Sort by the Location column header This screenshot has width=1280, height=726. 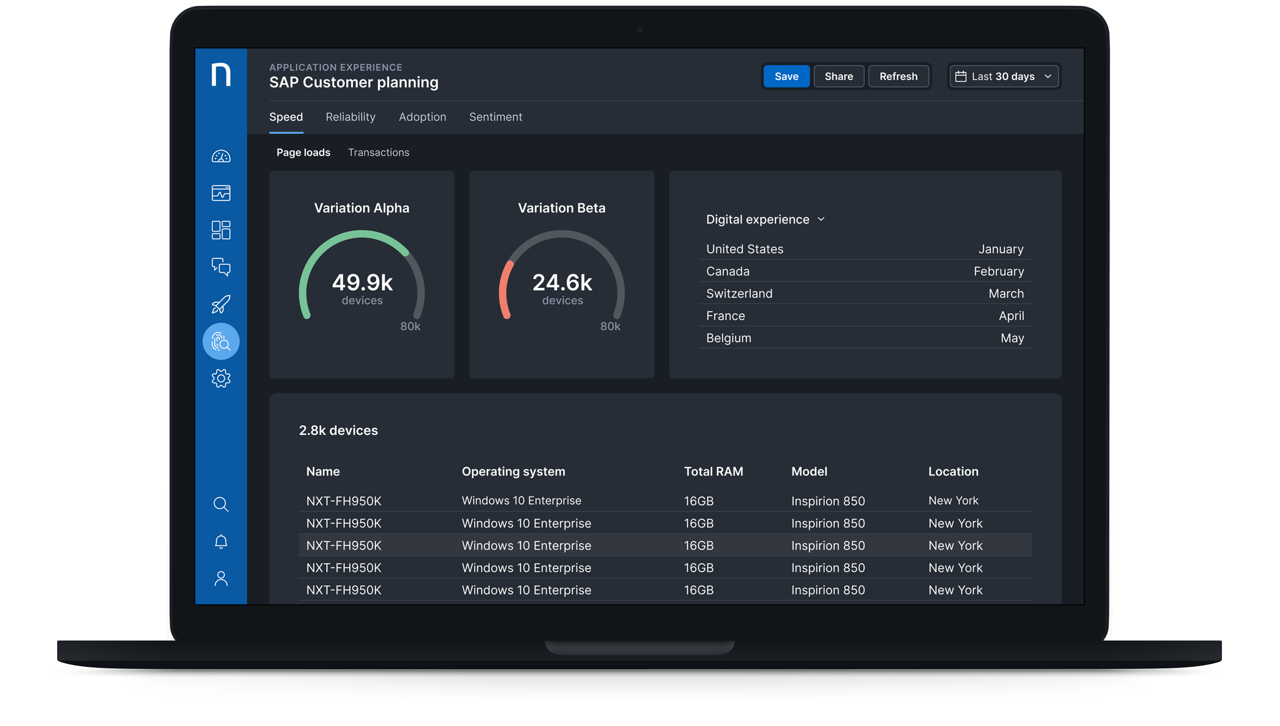953,471
